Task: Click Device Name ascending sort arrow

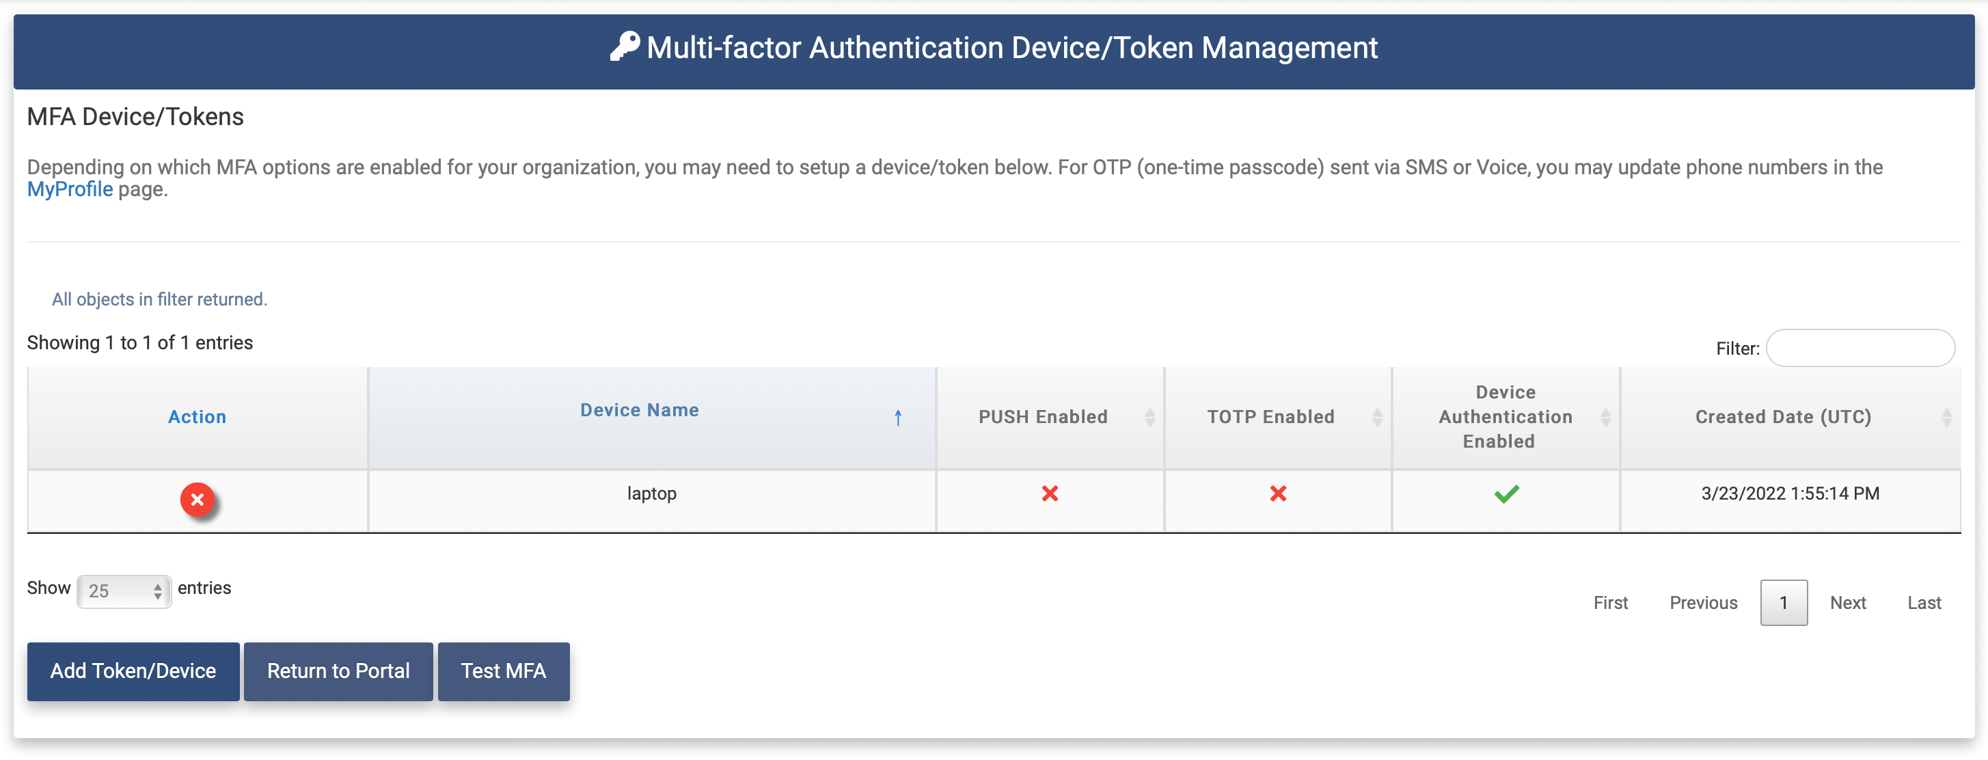Action: [897, 418]
